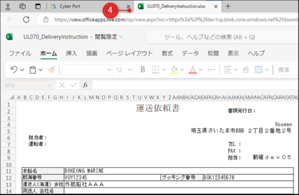Viewport: 299px width, 195px height.
Task: Open the text alignment dropdown arrow
Action: pos(235,70)
